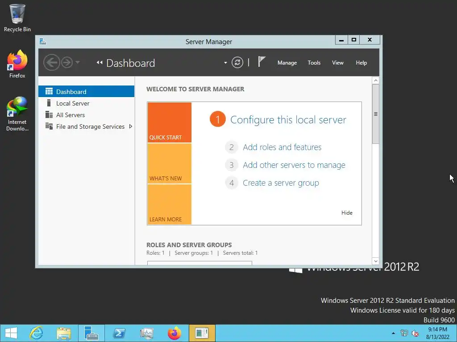457x342 pixels.
Task: Click the Server Manager forward arrow button
Action: pyautogui.click(x=67, y=62)
